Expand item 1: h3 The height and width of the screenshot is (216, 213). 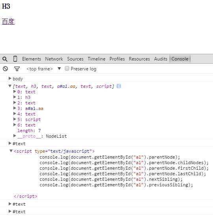click(x=15, y=97)
